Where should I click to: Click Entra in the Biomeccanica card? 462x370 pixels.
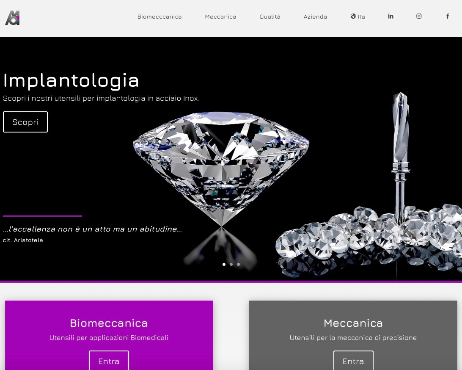click(109, 361)
